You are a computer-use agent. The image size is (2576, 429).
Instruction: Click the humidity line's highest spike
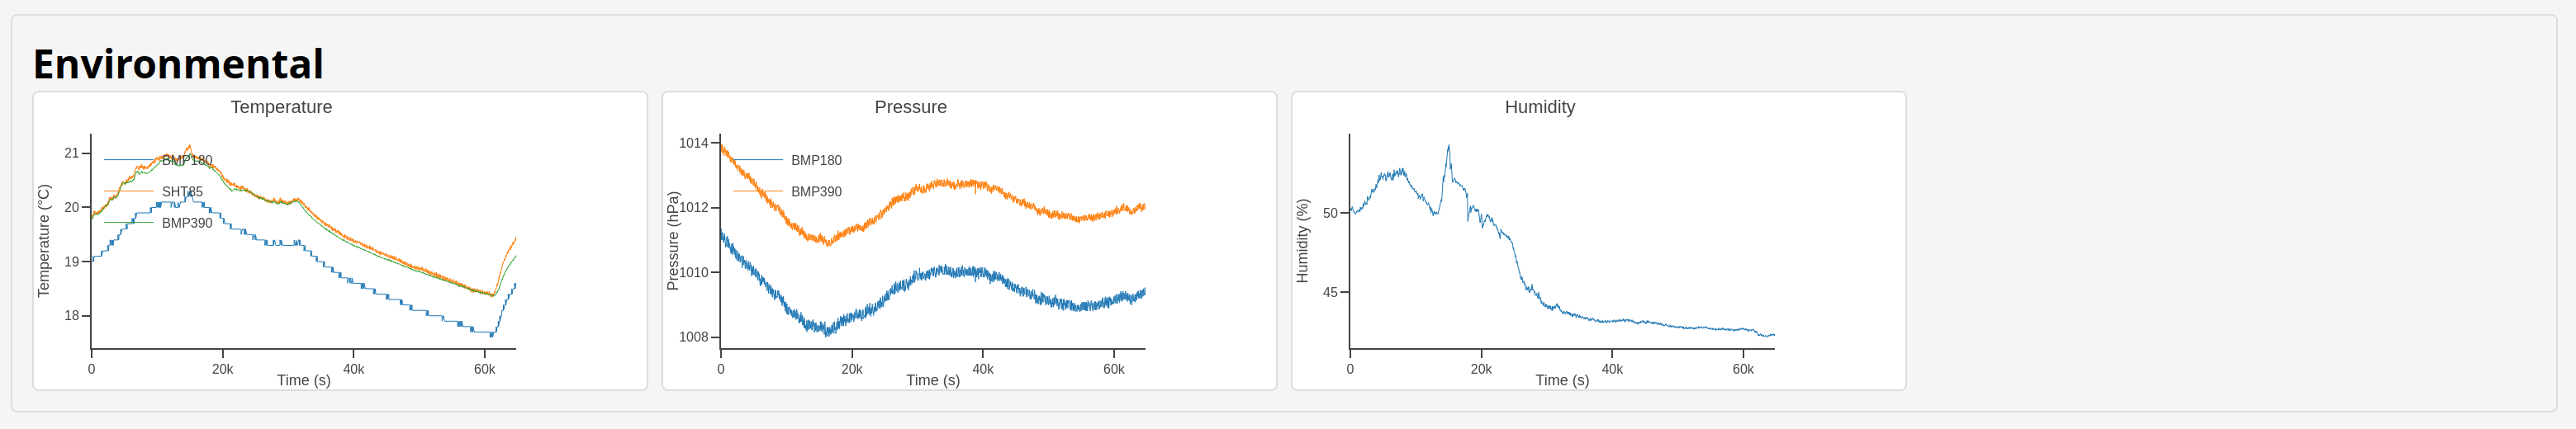pyautogui.click(x=1448, y=146)
